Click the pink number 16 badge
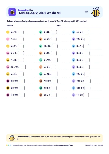Image resolution: width=109 pixels, height=154 pixels. pyautogui.click(x=8, y=67)
